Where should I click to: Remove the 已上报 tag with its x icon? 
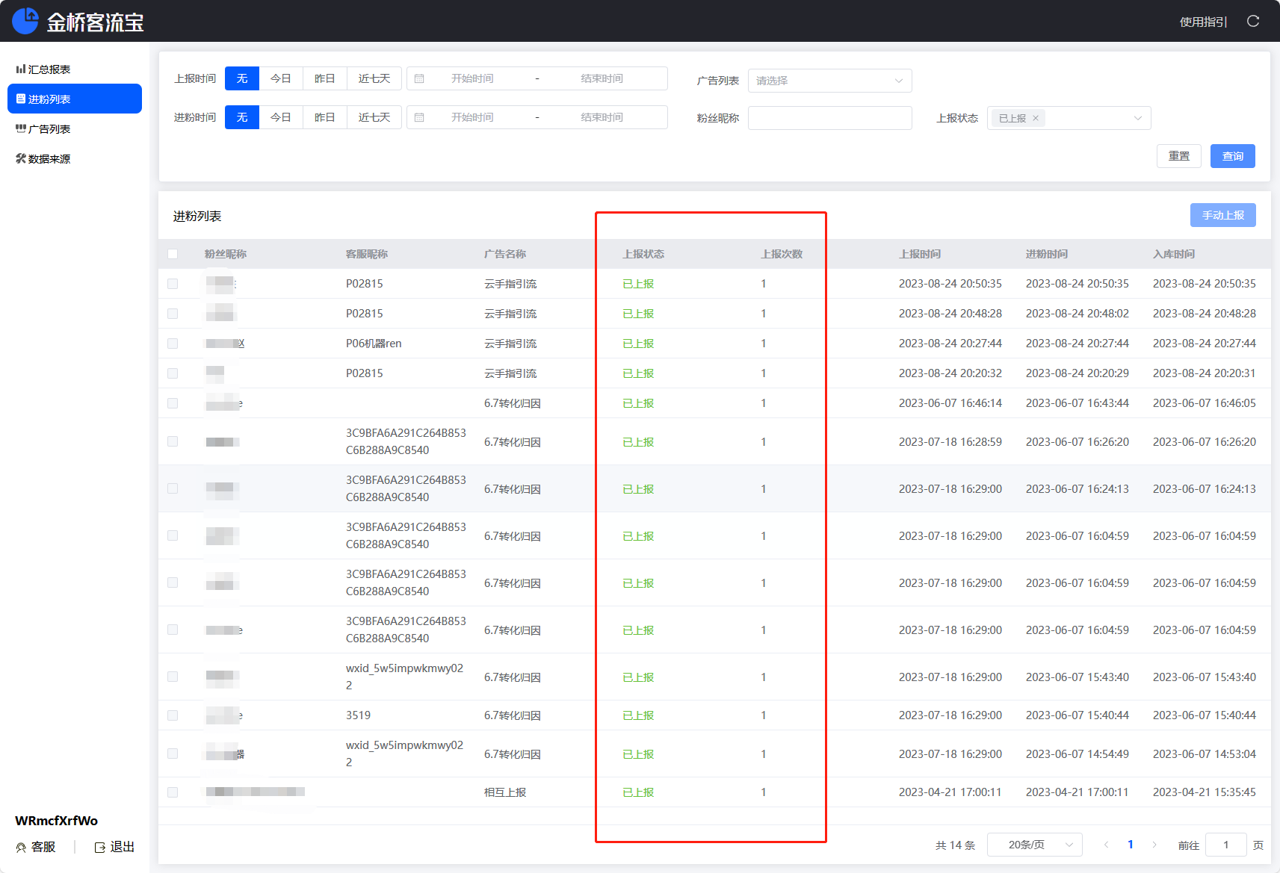point(1036,118)
